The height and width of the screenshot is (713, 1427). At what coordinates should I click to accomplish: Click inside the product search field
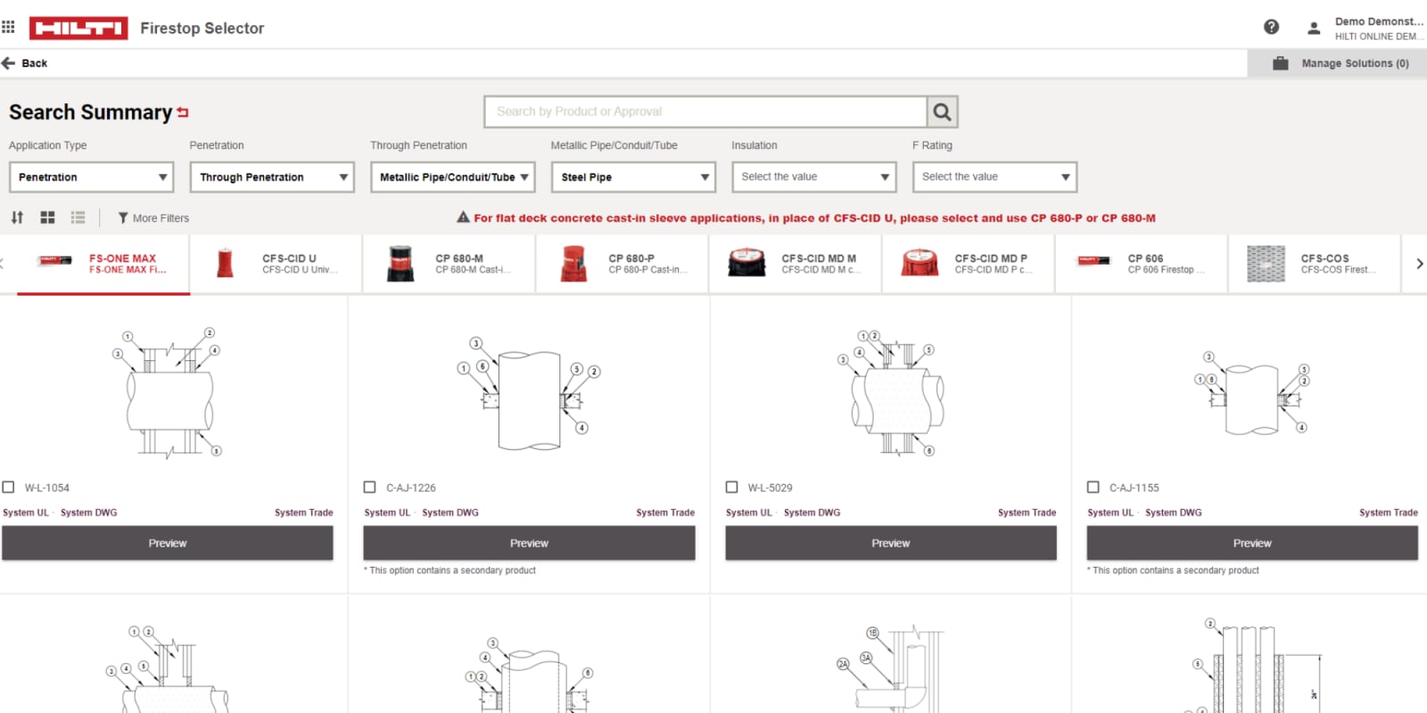click(705, 111)
